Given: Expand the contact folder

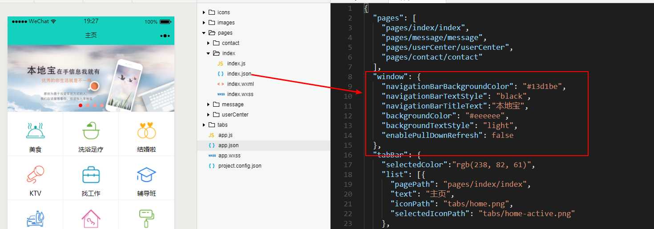Looking at the screenshot, I should (209, 43).
